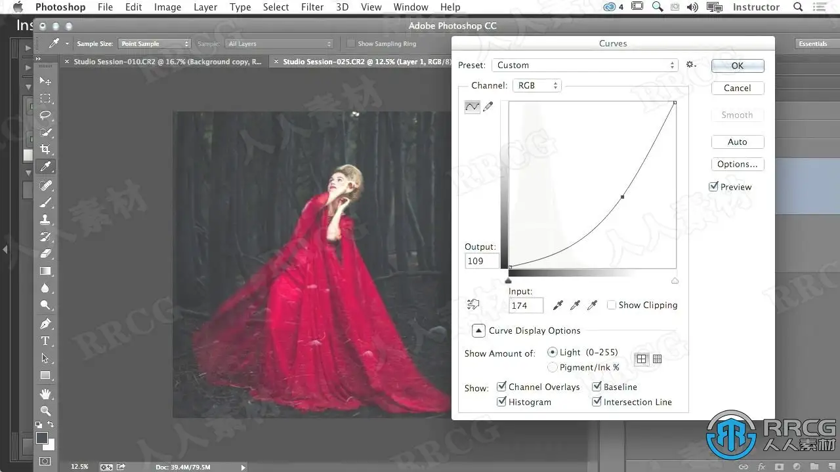Open the Filter menu

312,7
